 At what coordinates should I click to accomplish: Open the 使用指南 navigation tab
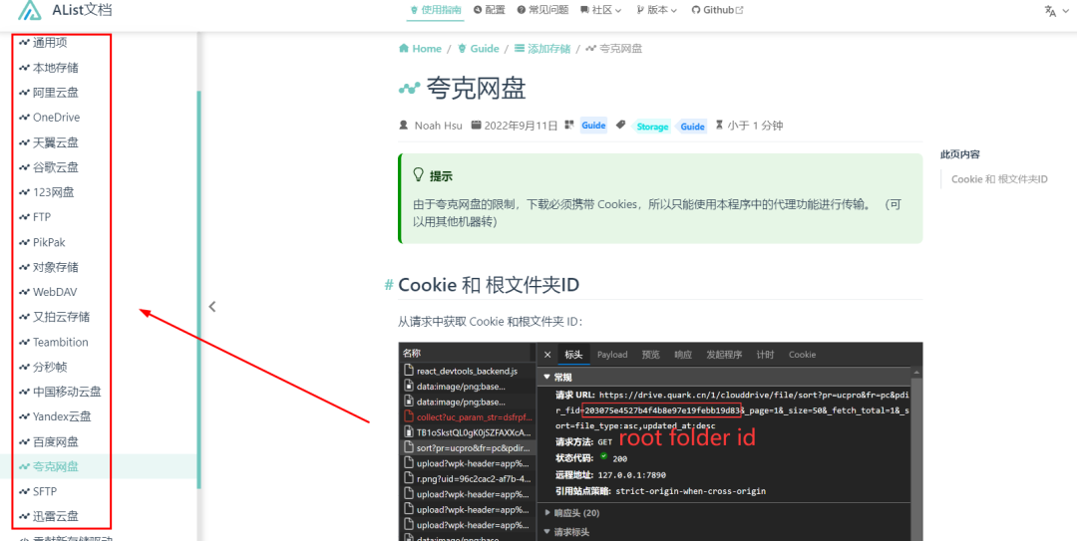pos(435,10)
